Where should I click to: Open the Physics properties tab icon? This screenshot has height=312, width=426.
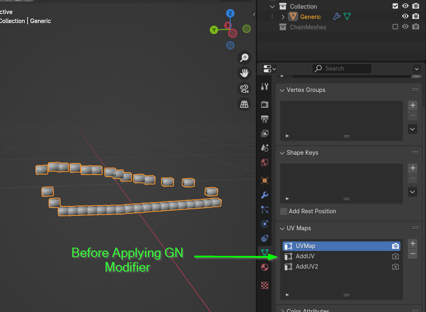[264, 224]
